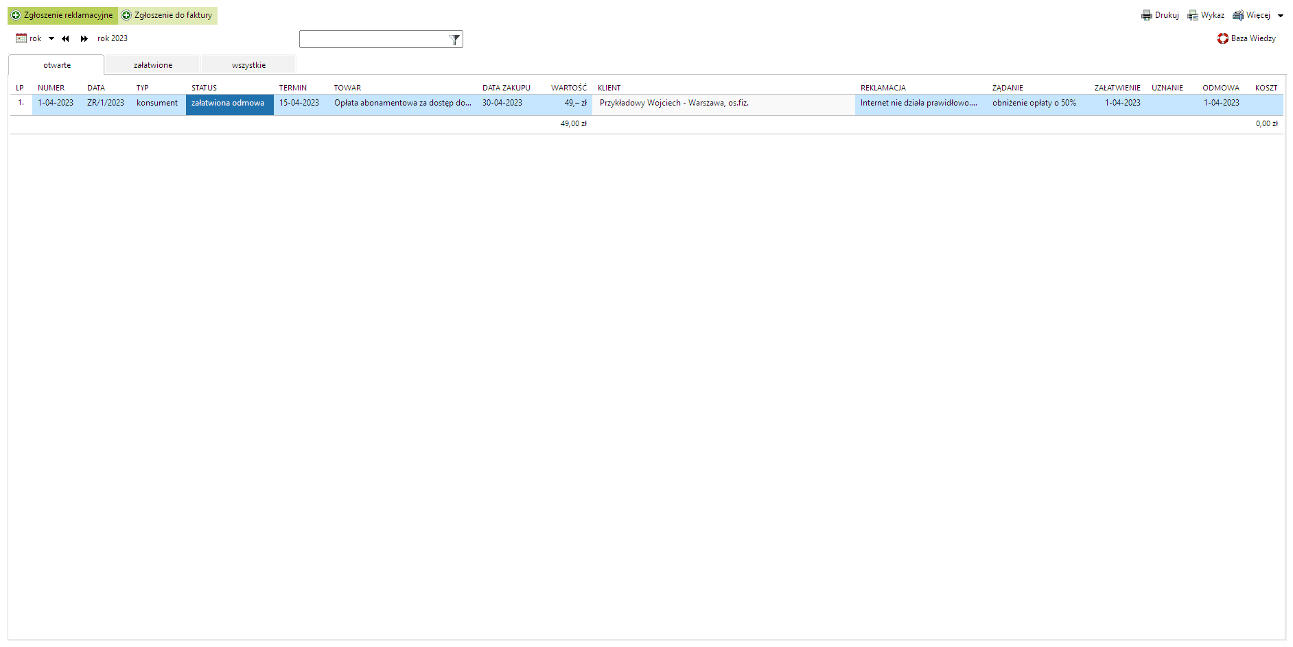
Task: Open Baza Wiedzy lifebuoy help icon
Action: 1223,38
